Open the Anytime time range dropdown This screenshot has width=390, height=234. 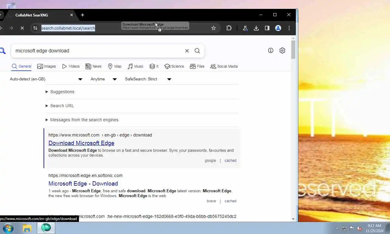[104, 79]
